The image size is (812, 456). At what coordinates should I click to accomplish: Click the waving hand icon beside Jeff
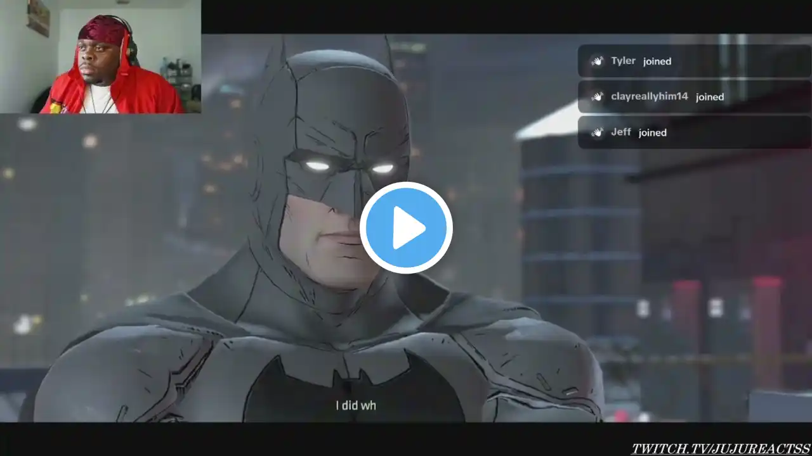tap(597, 132)
